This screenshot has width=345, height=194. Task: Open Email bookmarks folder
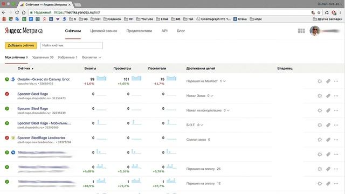pyautogui.click(x=162, y=19)
